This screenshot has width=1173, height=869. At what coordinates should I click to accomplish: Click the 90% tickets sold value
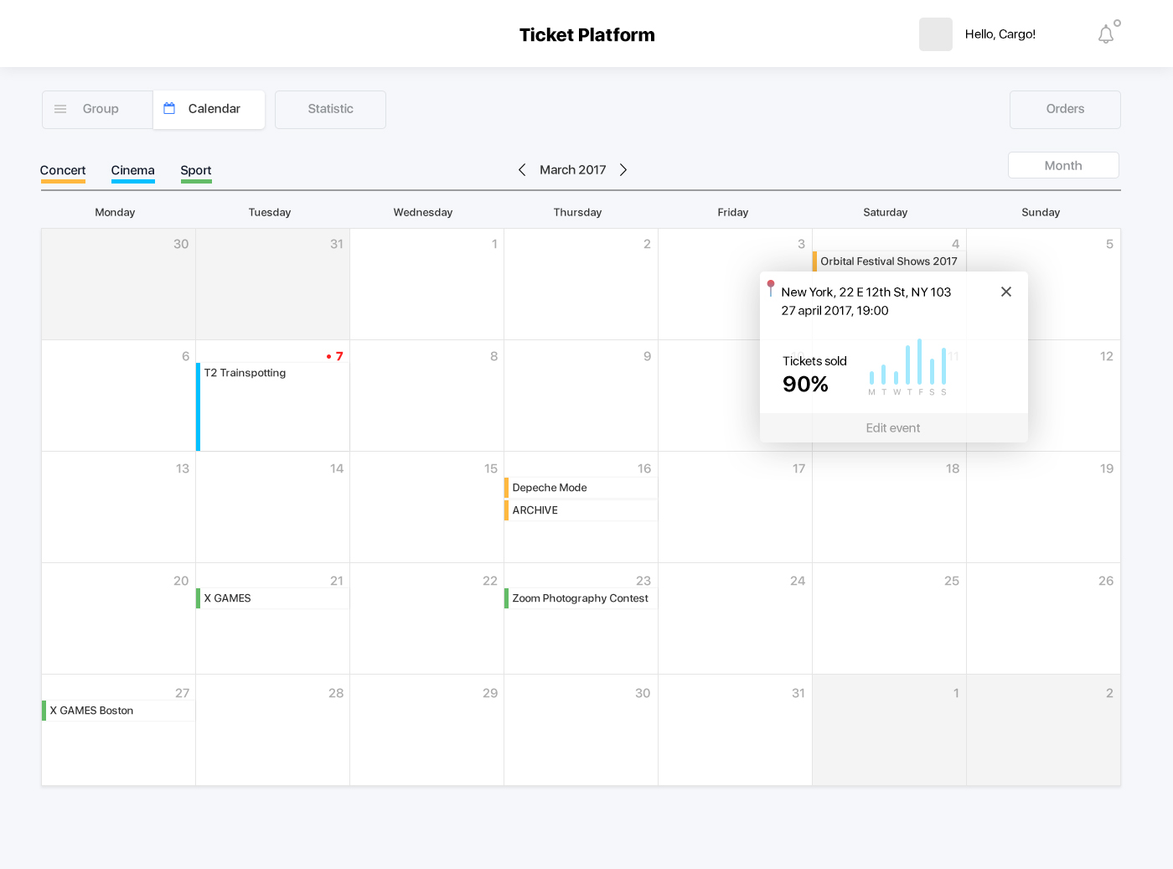click(805, 385)
